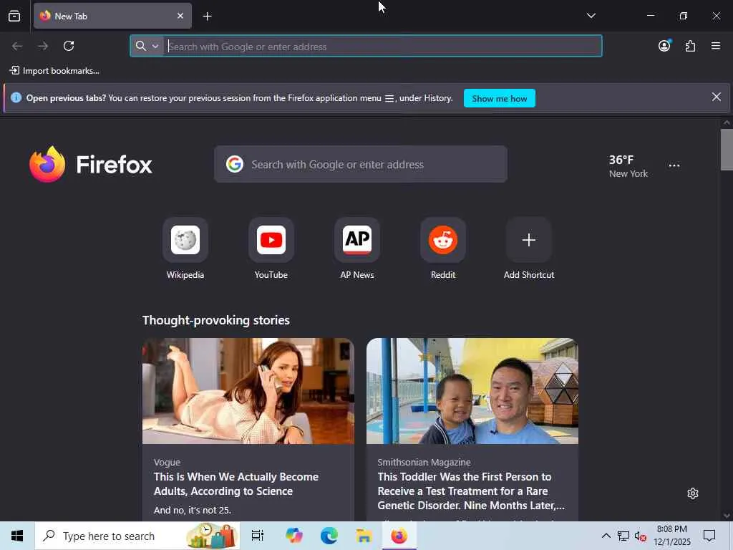Open Task View from the taskbar
Screen dimensions: 733x550
click(x=258, y=536)
